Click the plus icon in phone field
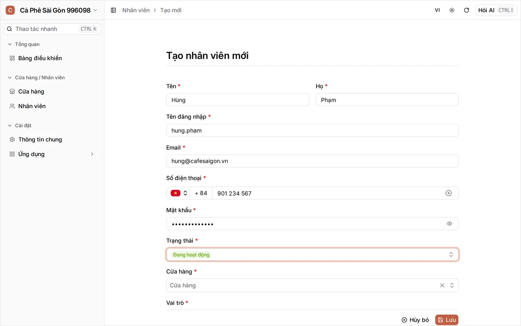Image resolution: width=521 pixels, height=326 pixels. coord(449,193)
